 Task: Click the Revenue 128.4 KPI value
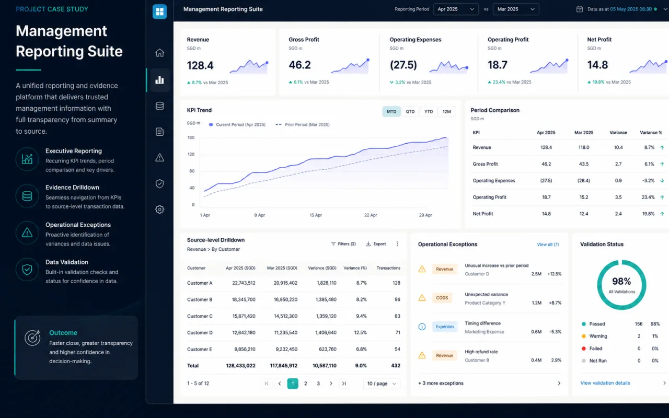point(200,65)
